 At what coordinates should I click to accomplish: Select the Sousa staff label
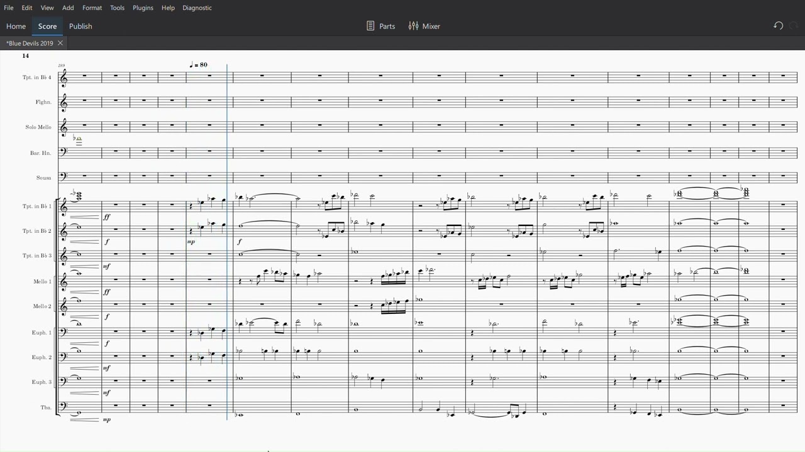43,178
